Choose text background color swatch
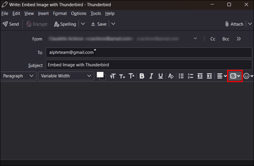 tap(104, 78)
